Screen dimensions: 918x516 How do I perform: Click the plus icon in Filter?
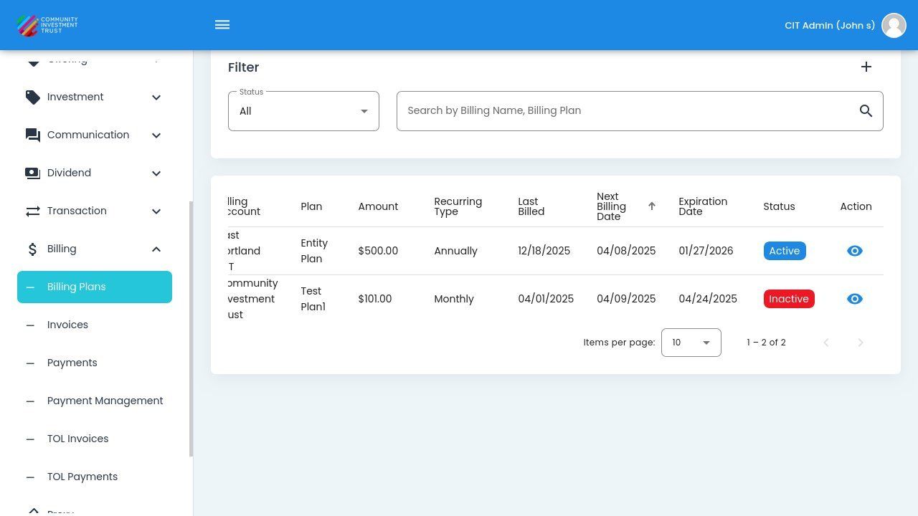coord(866,67)
